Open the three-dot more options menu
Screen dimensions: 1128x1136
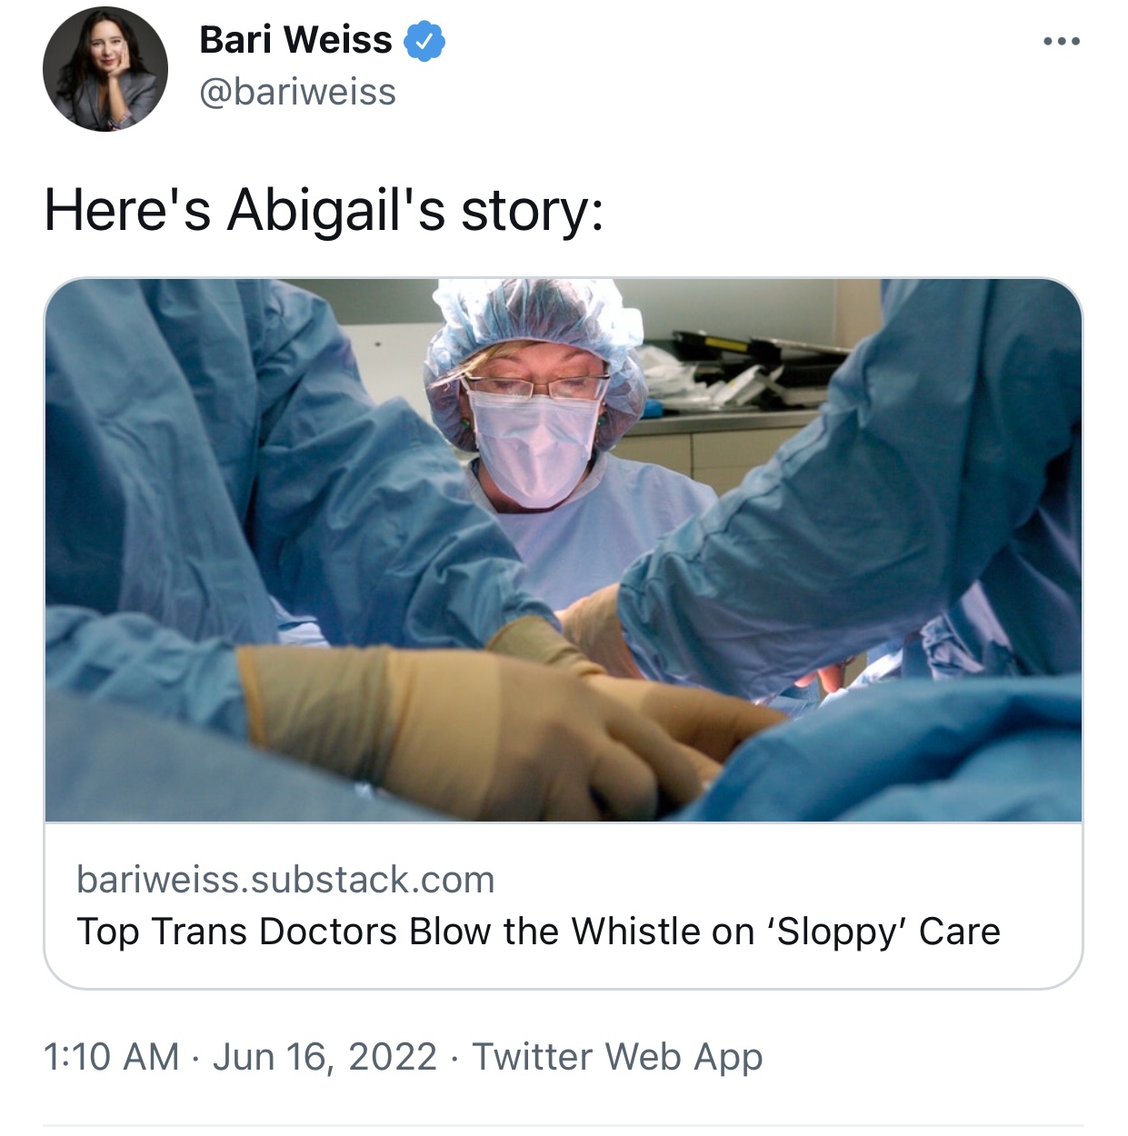click(1061, 41)
